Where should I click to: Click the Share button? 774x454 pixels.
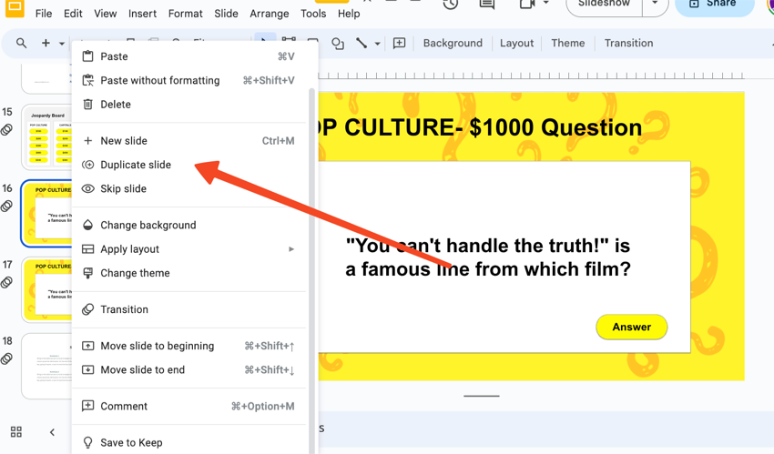[x=714, y=5]
